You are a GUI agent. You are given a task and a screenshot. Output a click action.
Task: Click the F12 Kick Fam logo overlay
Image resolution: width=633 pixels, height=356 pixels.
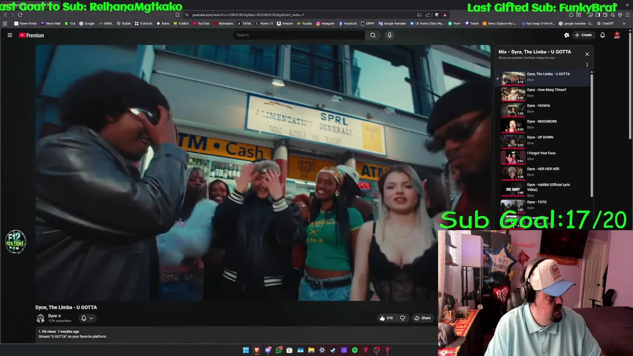tap(15, 242)
